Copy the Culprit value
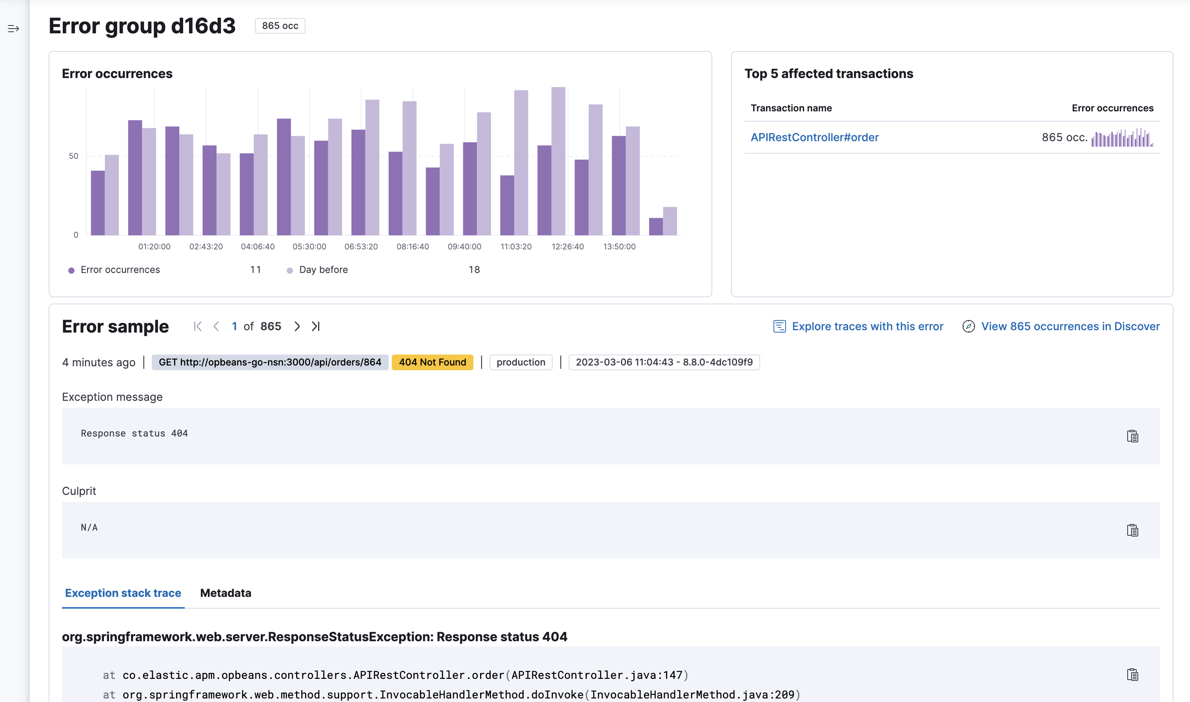The height and width of the screenshot is (702, 1190). click(x=1132, y=530)
